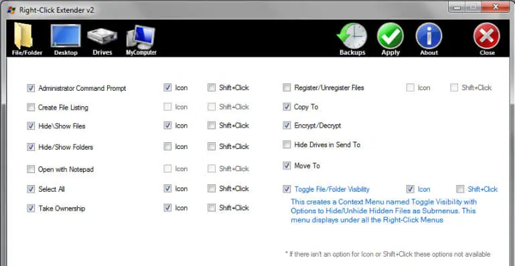The image size is (515, 266).
Task: Switch to the Desktop options icon
Action: coord(66,35)
